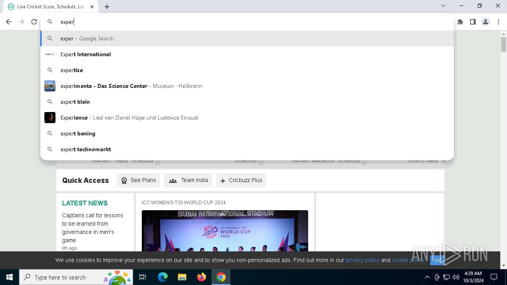Reload the page with the refresh icon
Viewport: 507px width, 285px height.
pos(34,22)
